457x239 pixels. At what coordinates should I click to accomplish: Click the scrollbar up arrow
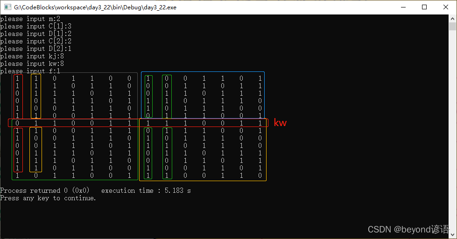pyautogui.click(x=452, y=18)
